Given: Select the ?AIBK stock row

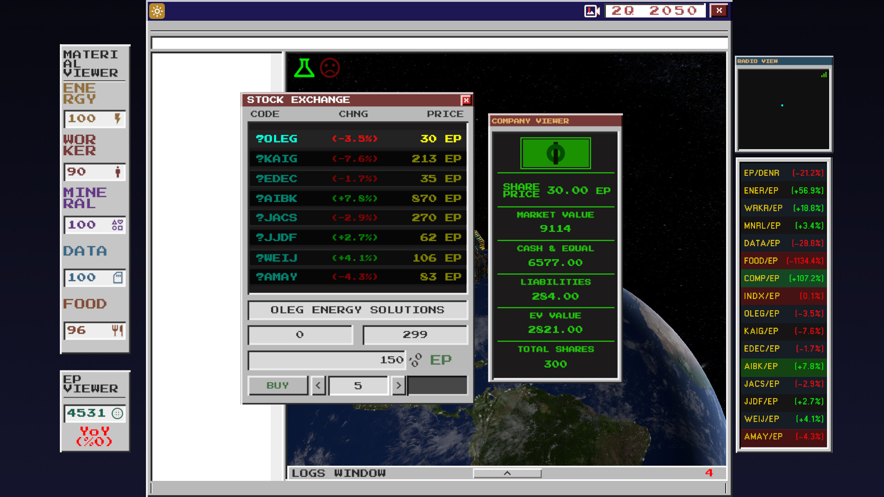Looking at the screenshot, I should [357, 198].
